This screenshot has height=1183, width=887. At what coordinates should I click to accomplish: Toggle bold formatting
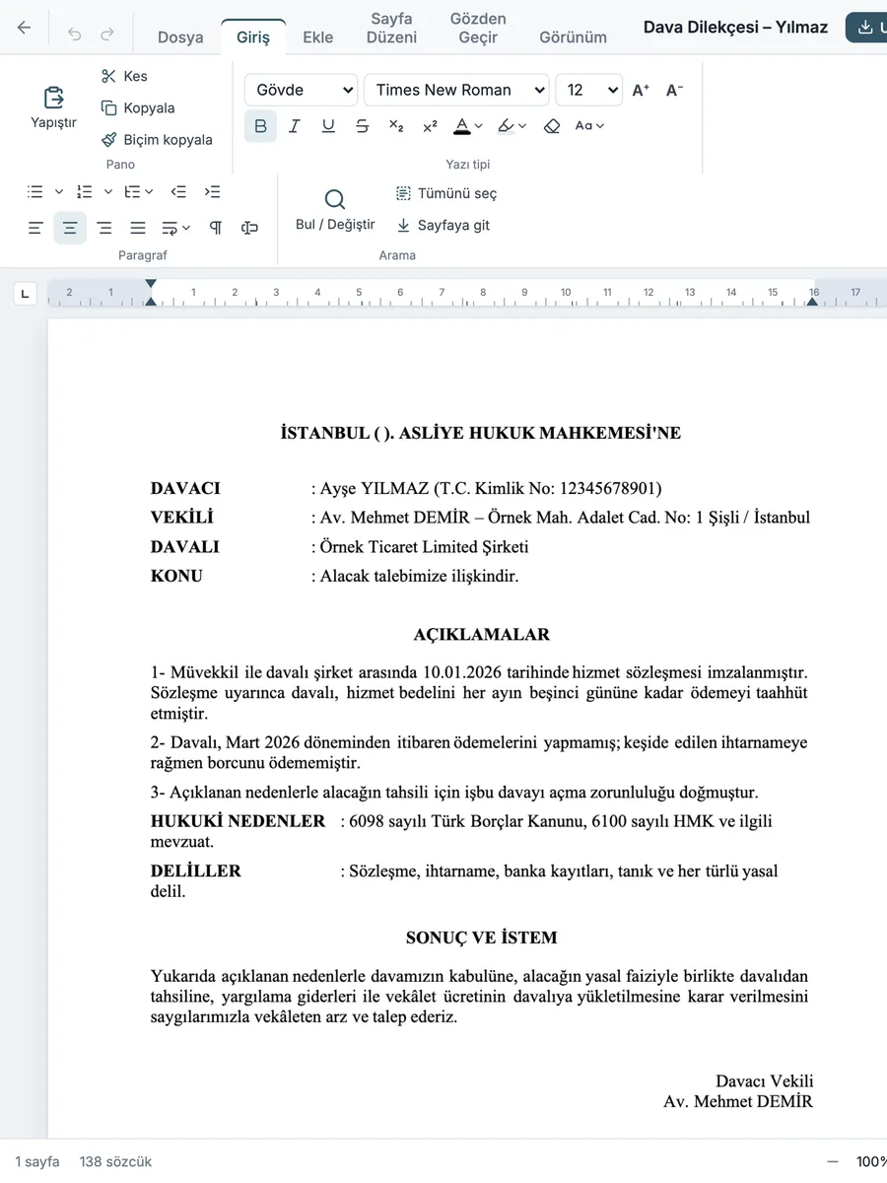coord(260,126)
